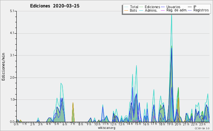
Task: Click the y-axis label 'Ediciones/min'
Action: pyautogui.click(x=3, y=67)
